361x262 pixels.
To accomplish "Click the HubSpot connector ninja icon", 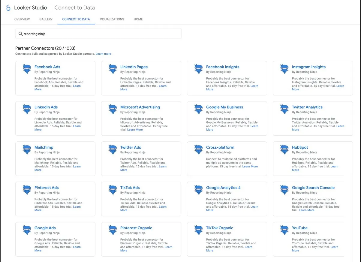I will point(284,149).
